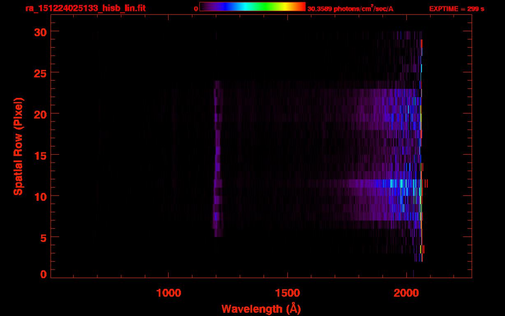Click the EXPTIME = 299 s text

pyautogui.click(x=456, y=9)
